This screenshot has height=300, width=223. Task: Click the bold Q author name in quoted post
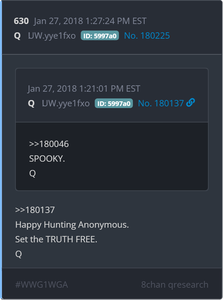[x=31, y=104]
